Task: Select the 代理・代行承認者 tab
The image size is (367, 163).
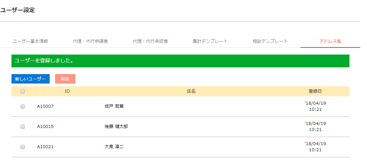Action: click(150, 41)
